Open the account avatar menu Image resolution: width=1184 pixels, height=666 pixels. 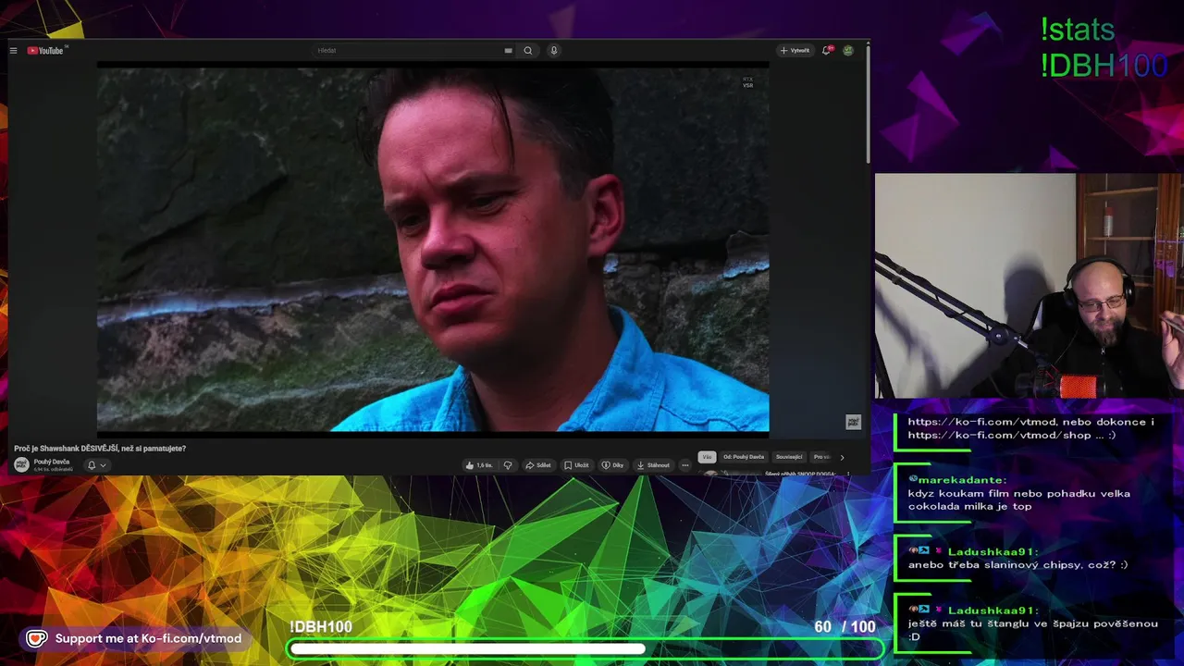tap(848, 51)
